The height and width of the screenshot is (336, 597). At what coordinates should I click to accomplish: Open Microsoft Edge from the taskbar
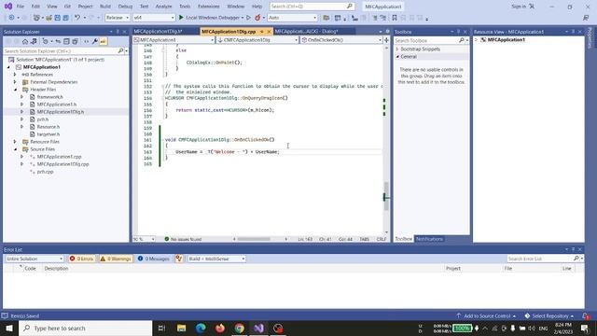pos(201,328)
